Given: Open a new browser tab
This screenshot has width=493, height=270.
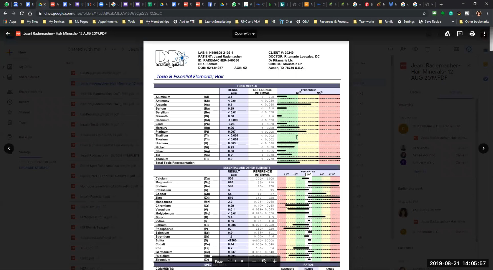Looking at the screenshot, I should [441, 4].
